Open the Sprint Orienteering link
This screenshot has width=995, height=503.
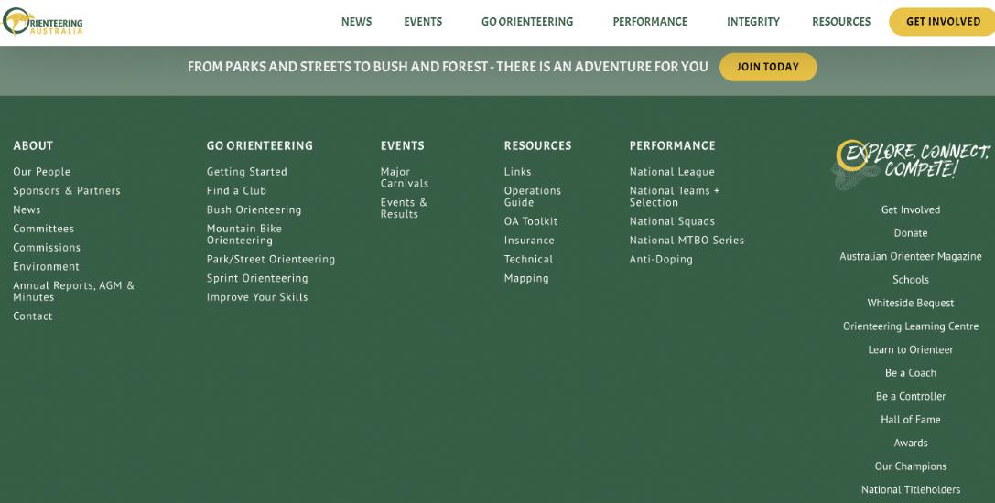[257, 278]
